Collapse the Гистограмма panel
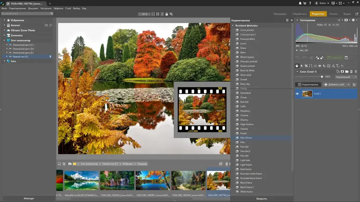 [x=297, y=21]
